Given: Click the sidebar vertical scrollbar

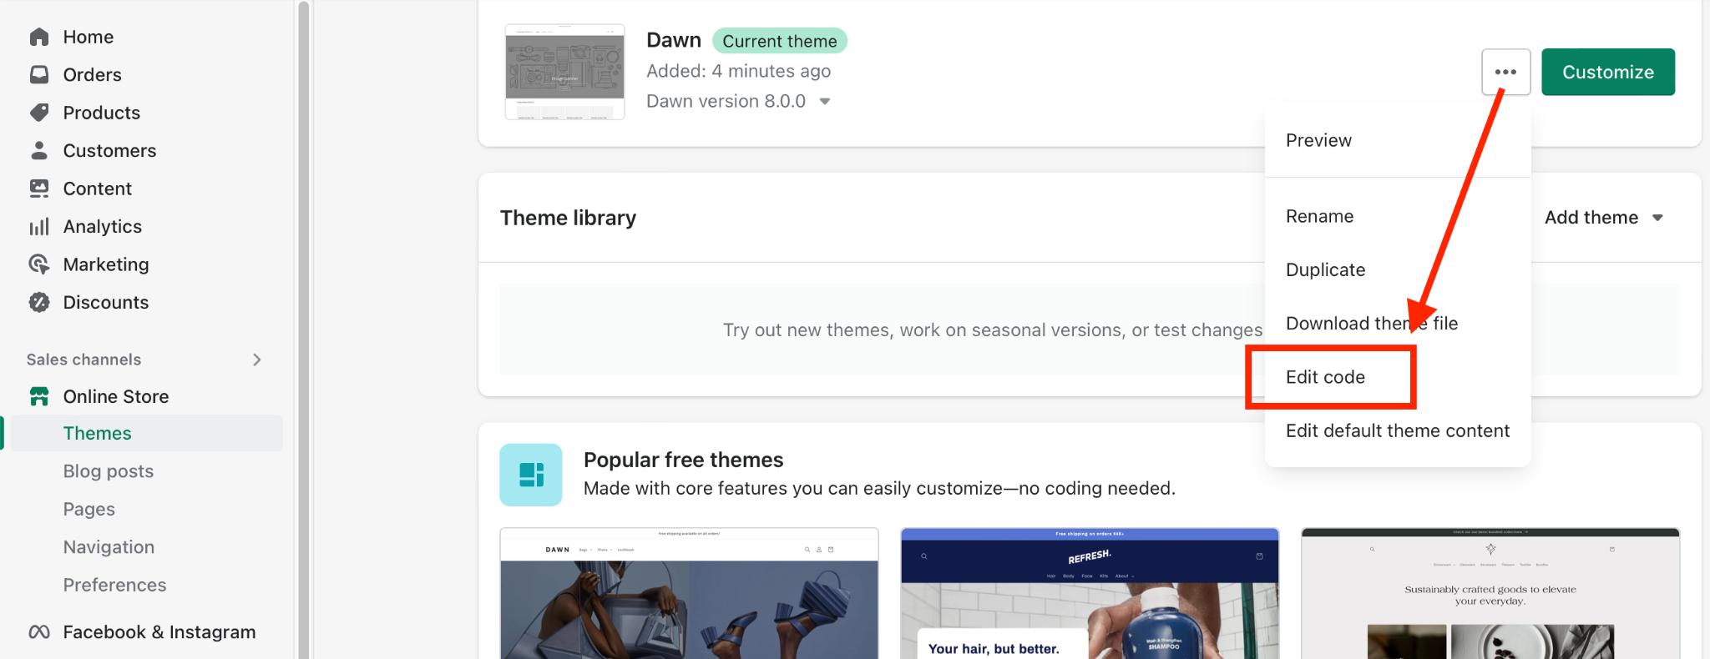Looking at the screenshot, I should 304,329.
